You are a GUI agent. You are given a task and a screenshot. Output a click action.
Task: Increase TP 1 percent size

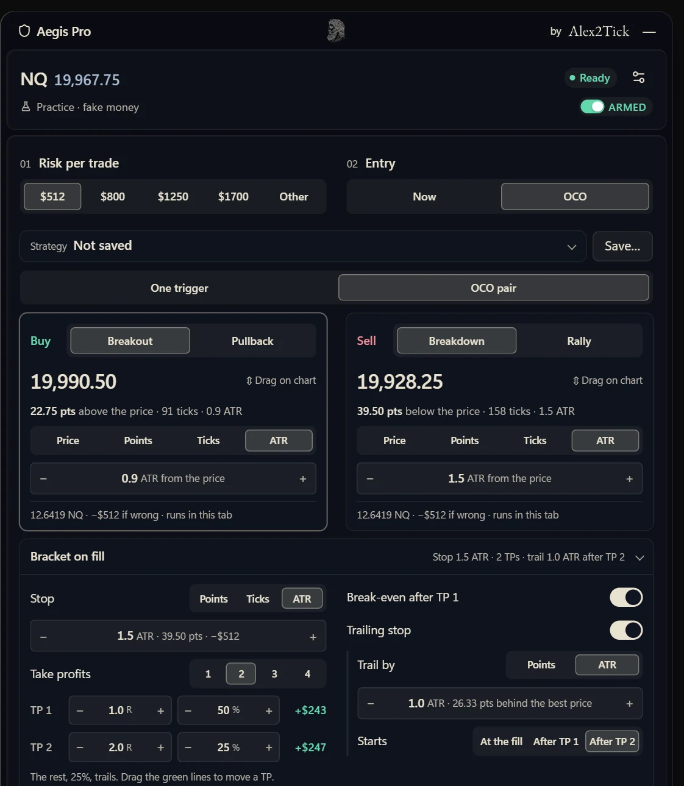(269, 710)
